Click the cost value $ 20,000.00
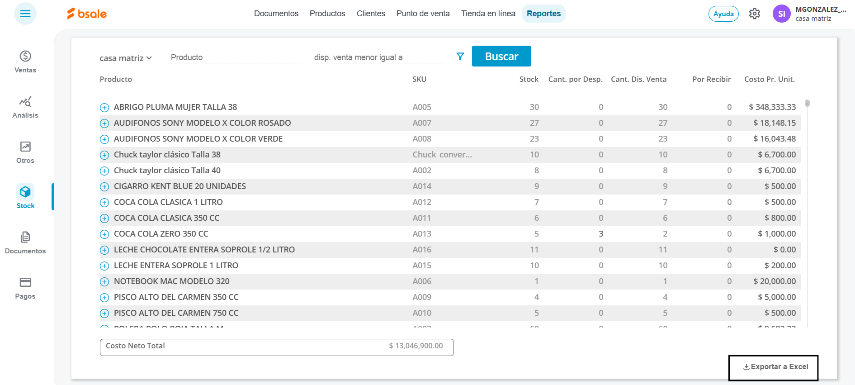 click(775, 281)
